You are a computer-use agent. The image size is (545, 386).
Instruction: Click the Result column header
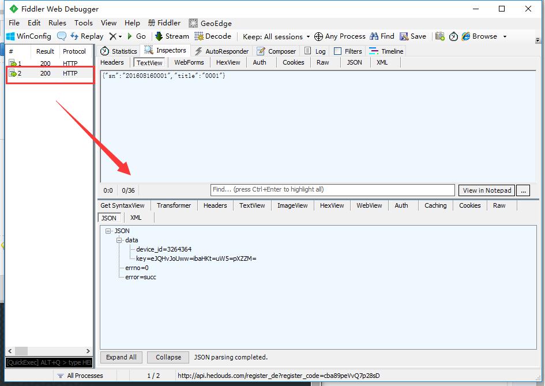click(45, 51)
